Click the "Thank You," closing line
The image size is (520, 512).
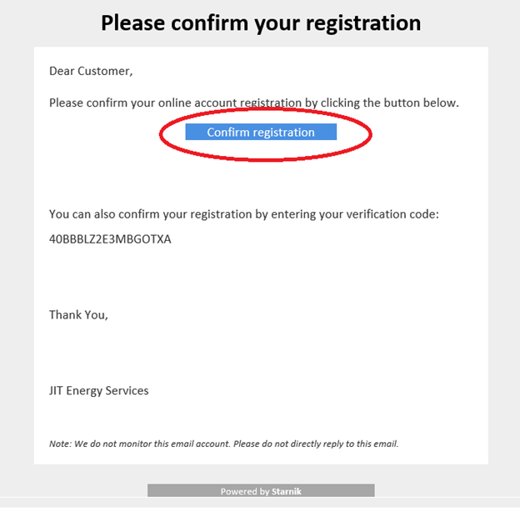click(78, 315)
